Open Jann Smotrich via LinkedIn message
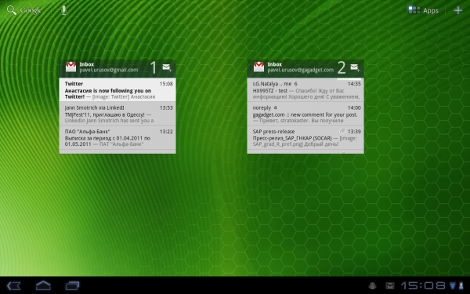 (117, 114)
